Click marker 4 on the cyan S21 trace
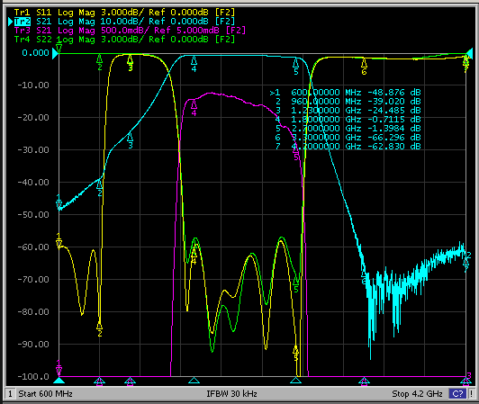This screenshot has width=479, height=404. 194,64
